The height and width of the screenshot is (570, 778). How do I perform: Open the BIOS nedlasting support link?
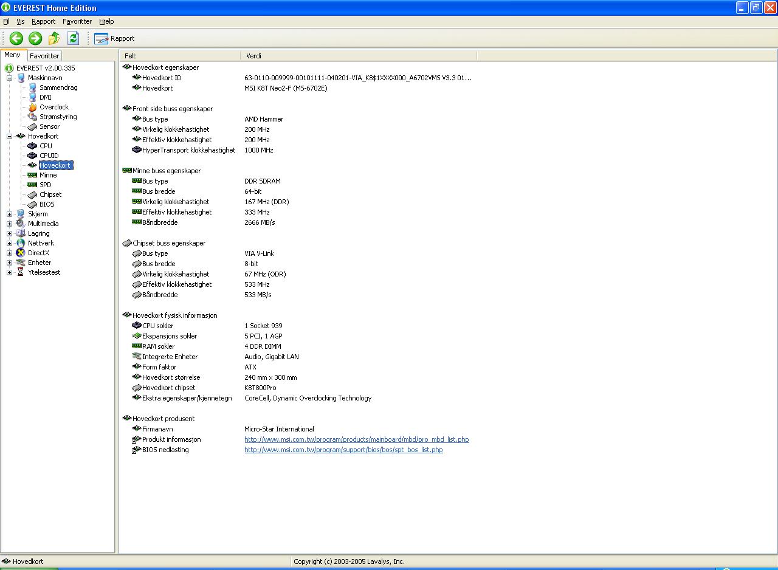point(343,450)
